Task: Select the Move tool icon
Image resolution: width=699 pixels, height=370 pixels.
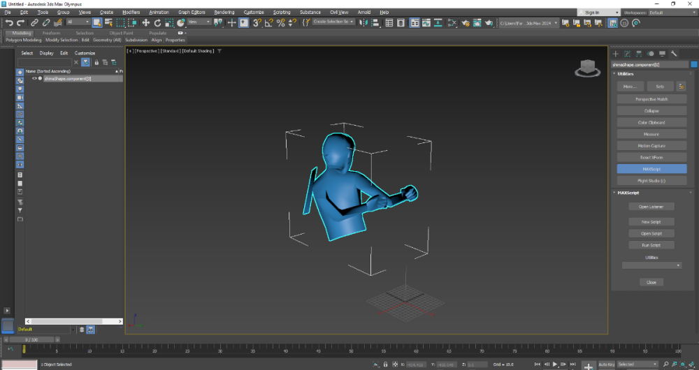Action: [x=146, y=22]
